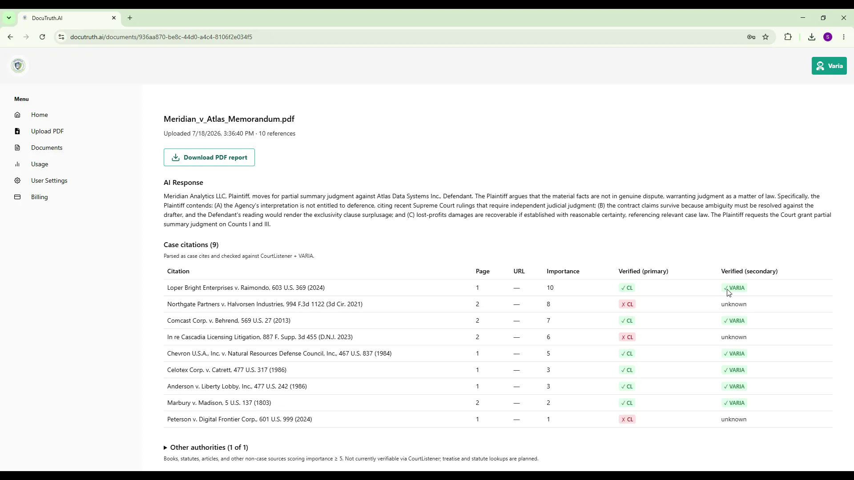Go to Documents in the sidebar
Screen dimensions: 854x480
tap(47, 148)
